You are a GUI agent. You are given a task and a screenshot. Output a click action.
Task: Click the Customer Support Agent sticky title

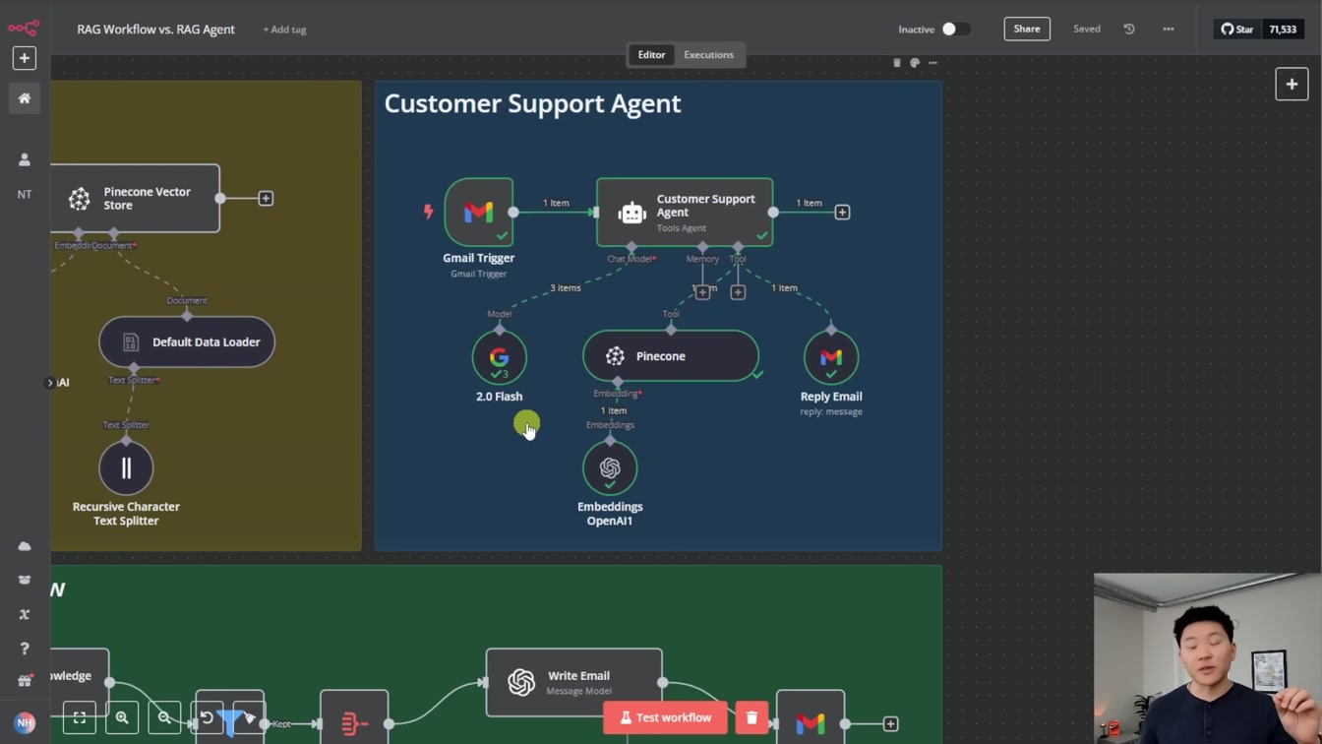point(532,103)
